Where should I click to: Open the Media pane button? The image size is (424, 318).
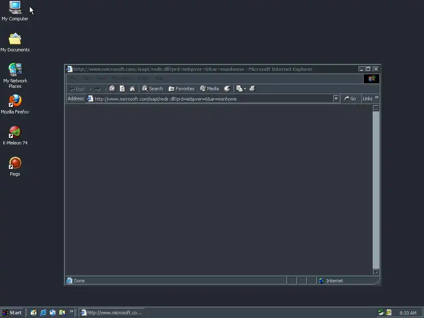(x=209, y=89)
